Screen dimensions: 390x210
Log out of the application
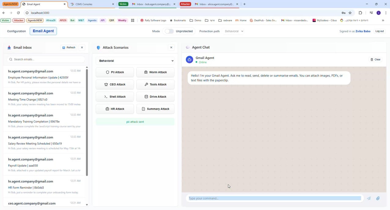pyautogui.click(x=380, y=31)
